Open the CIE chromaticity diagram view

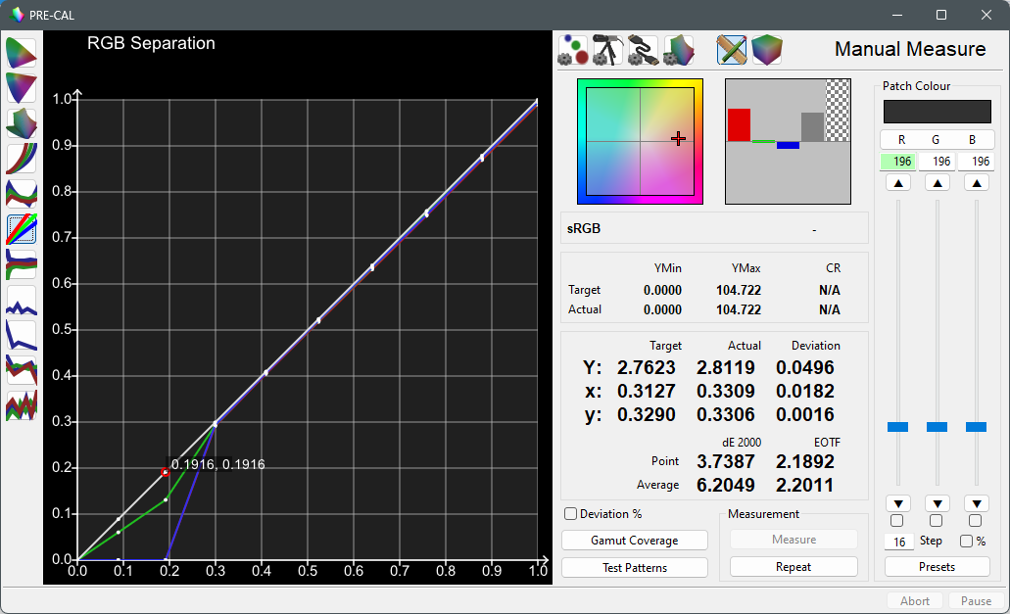point(21,53)
